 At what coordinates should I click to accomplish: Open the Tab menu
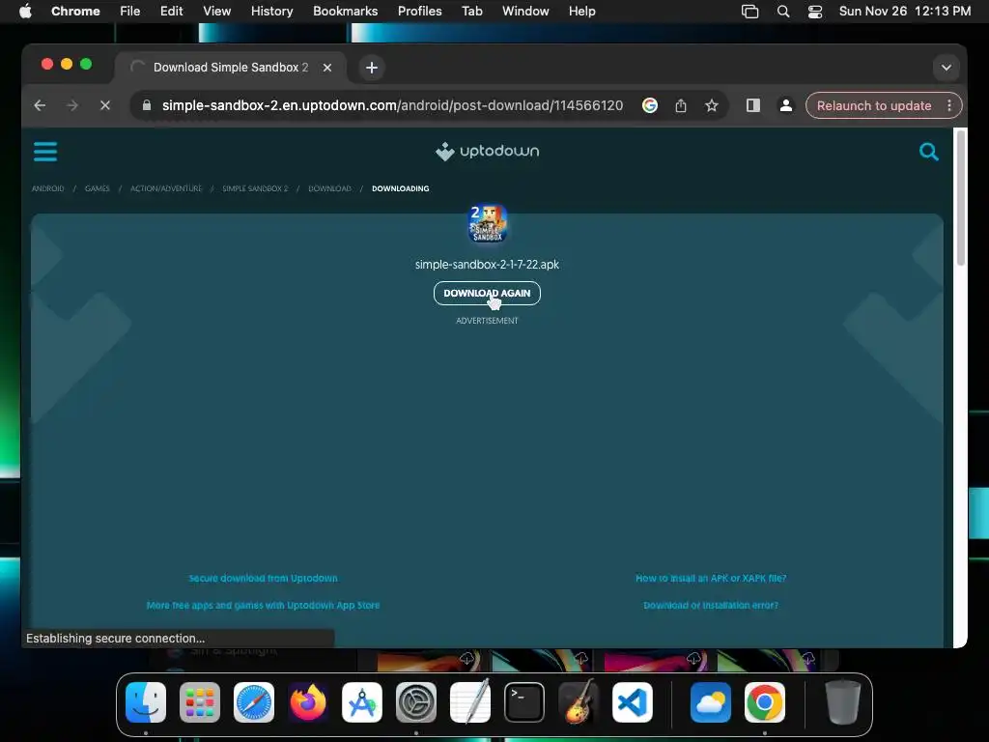pos(471,12)
